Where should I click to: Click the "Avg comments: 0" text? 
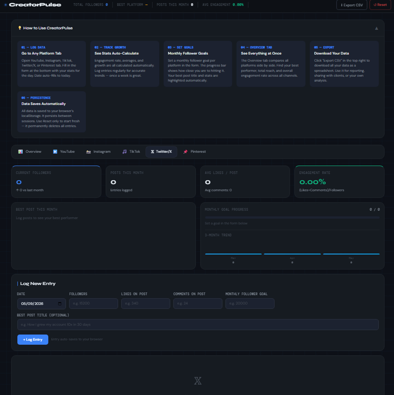(x=218, y=190)
